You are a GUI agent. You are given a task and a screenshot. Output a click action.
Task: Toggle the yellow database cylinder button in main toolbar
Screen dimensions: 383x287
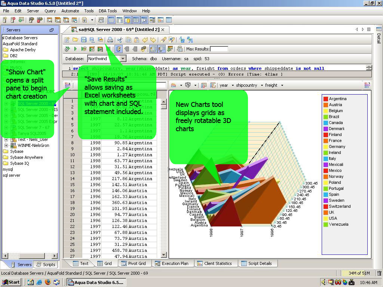(128, 20)
